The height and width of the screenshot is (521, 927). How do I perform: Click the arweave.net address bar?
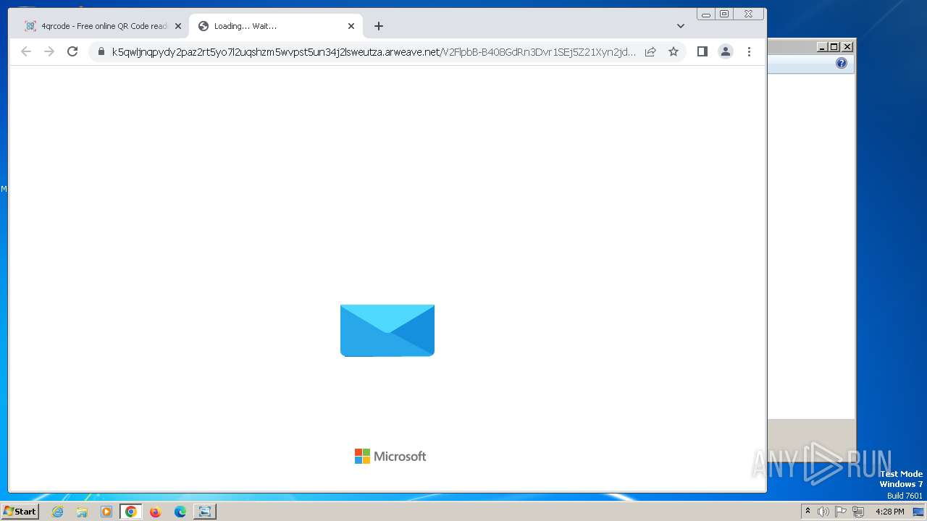tap(374, 51)
